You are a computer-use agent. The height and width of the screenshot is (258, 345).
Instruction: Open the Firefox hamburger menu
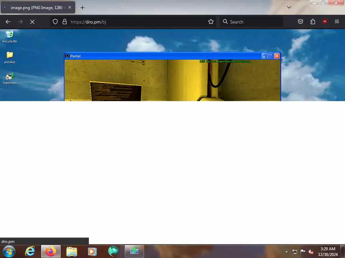(x=337, y=21)
